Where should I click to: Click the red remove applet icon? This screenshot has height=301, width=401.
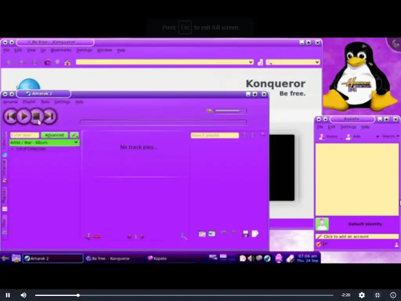point(97,237)
